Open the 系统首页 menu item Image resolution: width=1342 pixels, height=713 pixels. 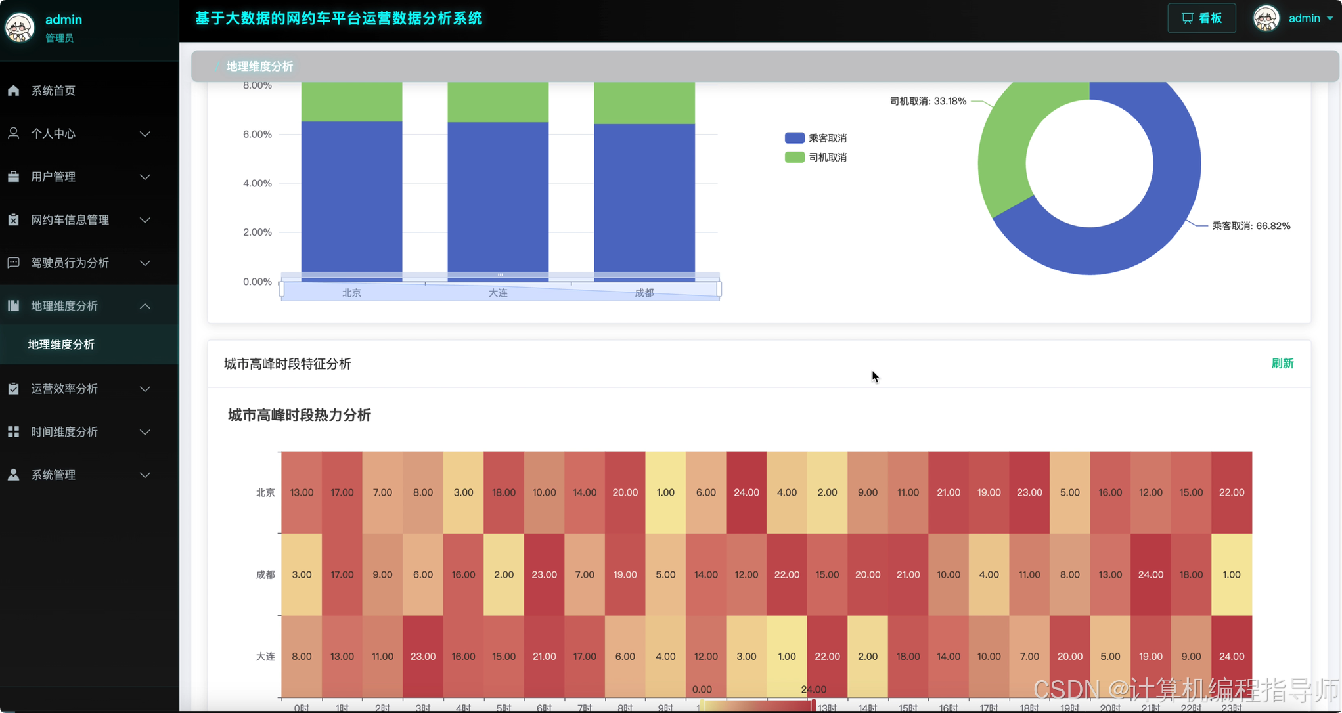click(x=53, y=91)
